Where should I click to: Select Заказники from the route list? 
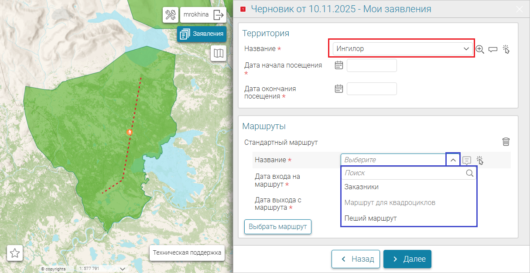pos(362,187)
